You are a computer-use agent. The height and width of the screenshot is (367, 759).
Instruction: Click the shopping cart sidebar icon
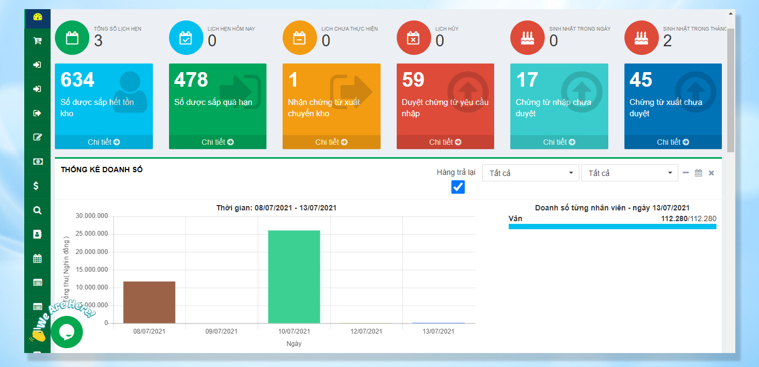click(x=37, y=40)
